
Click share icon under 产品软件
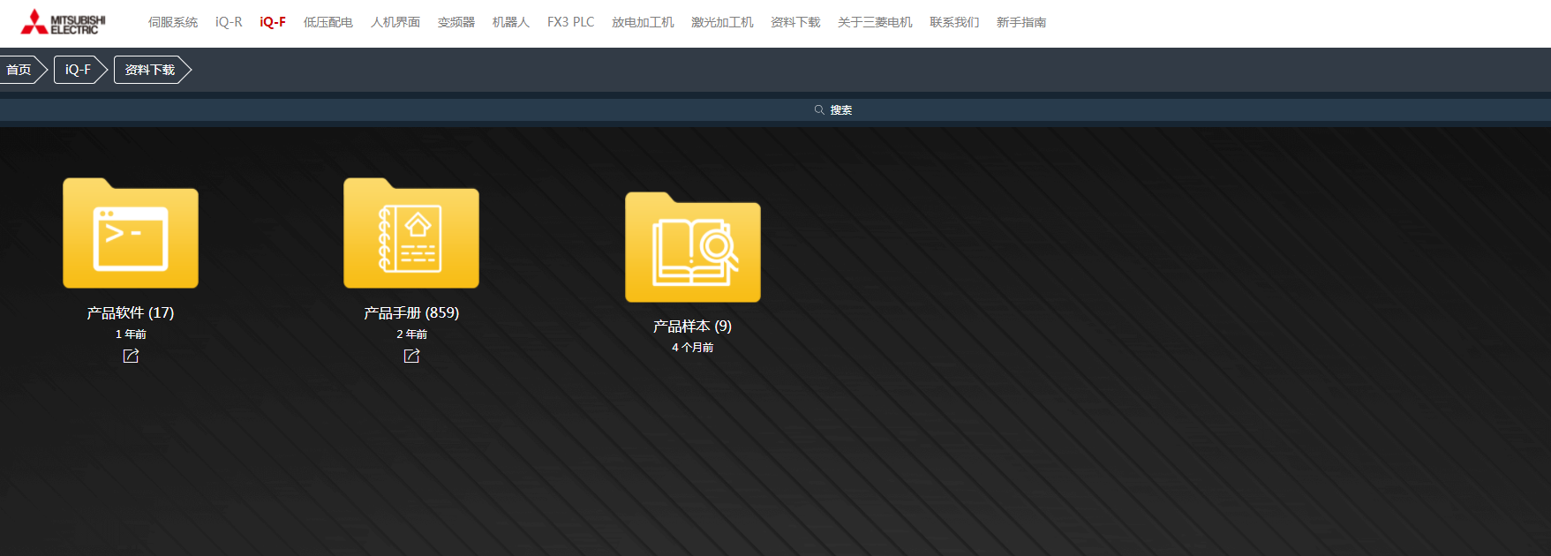[131, 356]
